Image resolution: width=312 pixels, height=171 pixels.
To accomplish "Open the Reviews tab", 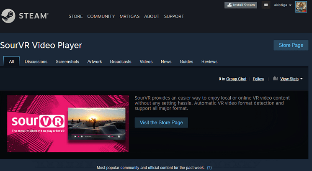I will 209,61.
